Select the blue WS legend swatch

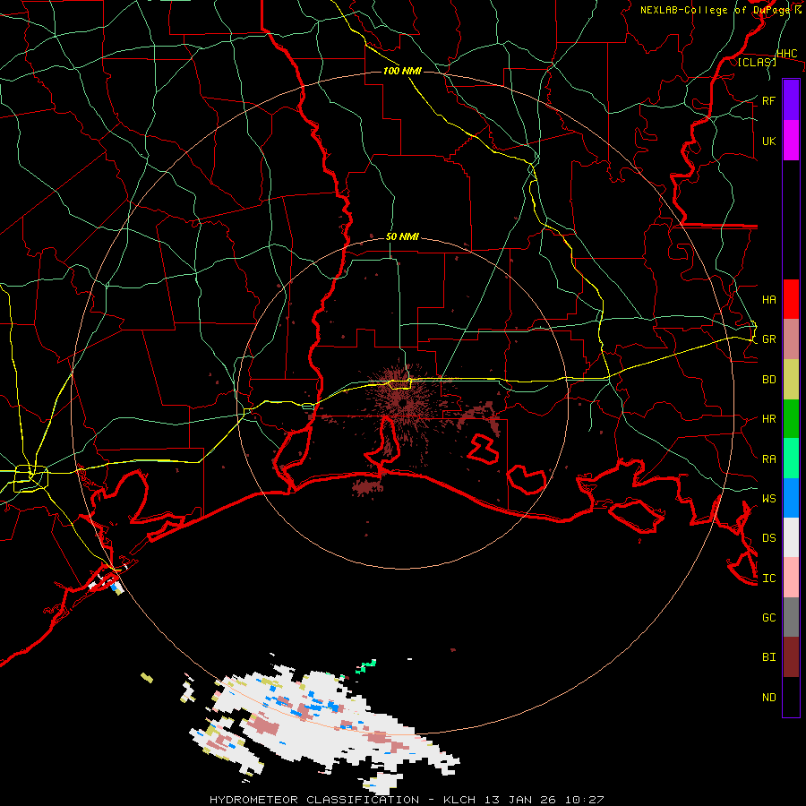[791, 498]
